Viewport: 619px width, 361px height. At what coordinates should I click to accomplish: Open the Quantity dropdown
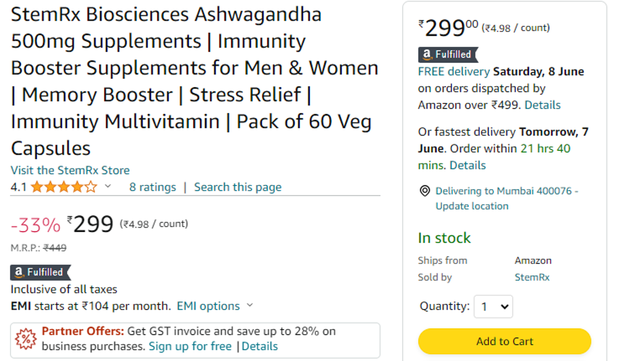coord(493,306)
